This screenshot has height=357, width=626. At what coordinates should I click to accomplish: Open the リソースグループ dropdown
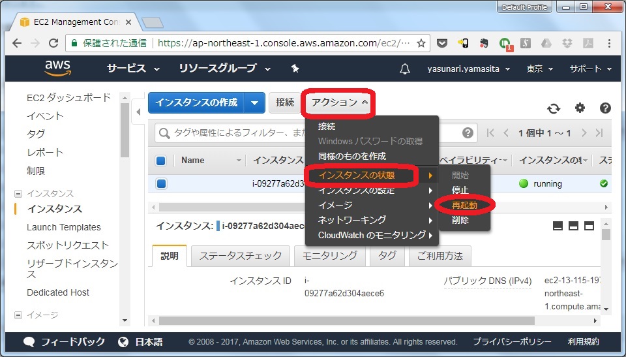[225, 69]
